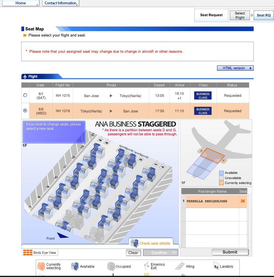The width and height of the screenshot is (274, 277).
Task: Click the Wing legend icon
Action: [180, 266]
